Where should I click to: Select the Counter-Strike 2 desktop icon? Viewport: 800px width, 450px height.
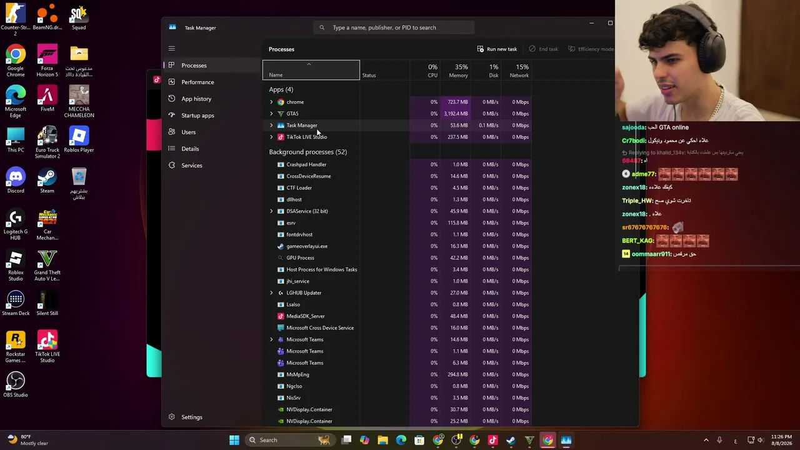16,19
